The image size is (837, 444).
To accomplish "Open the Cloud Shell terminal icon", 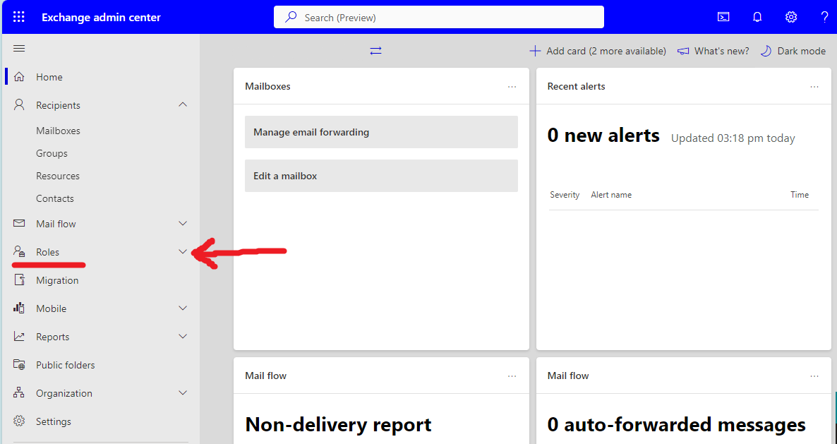I will coord(723,17).
